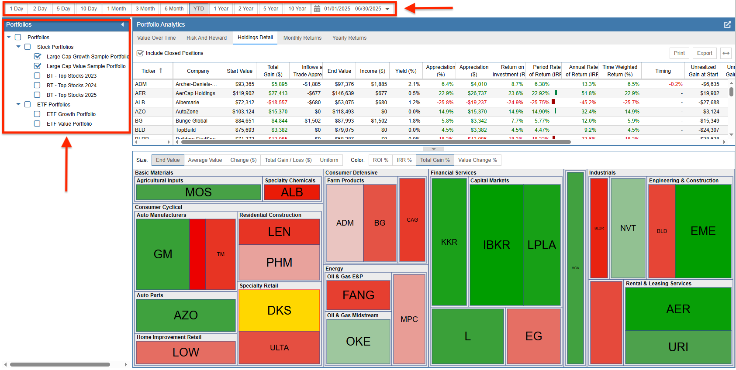Click the holdings table vertical scrollbar

point(731,92)
